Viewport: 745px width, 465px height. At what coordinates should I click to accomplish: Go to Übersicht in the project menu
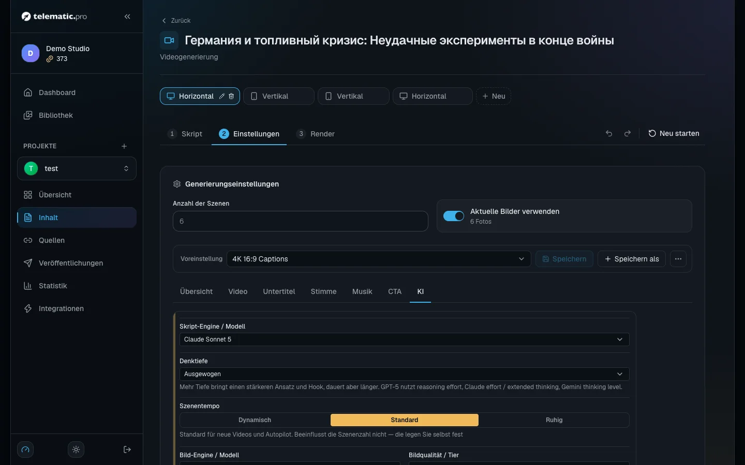[77, 195]
